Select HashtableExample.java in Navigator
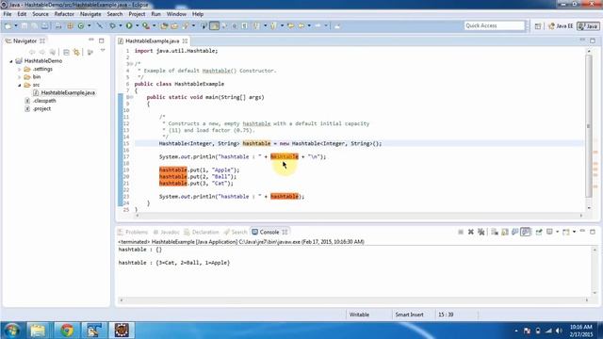 pyautogui.click(x=64, y=92)
